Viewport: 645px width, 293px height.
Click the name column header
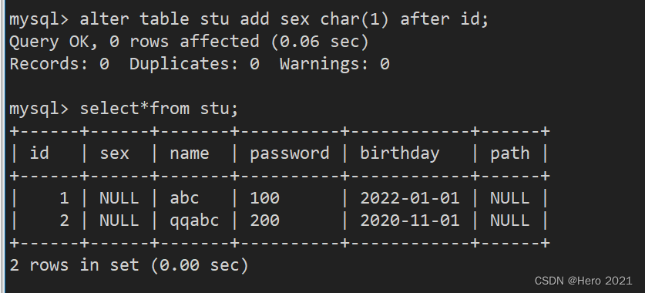coord(190,154)
